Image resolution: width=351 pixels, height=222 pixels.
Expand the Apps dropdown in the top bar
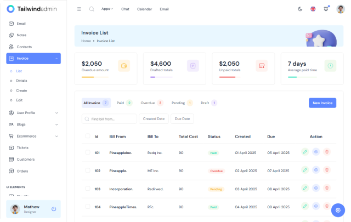[107, 9]
